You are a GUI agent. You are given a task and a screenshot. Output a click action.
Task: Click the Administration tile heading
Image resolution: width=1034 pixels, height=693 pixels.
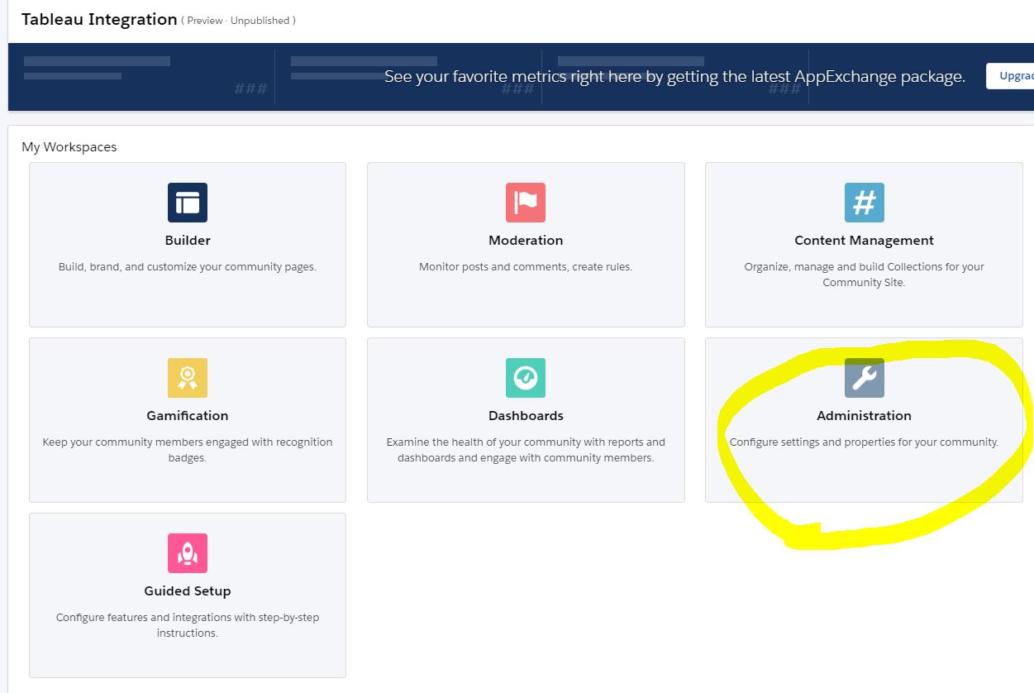(864, 416)
